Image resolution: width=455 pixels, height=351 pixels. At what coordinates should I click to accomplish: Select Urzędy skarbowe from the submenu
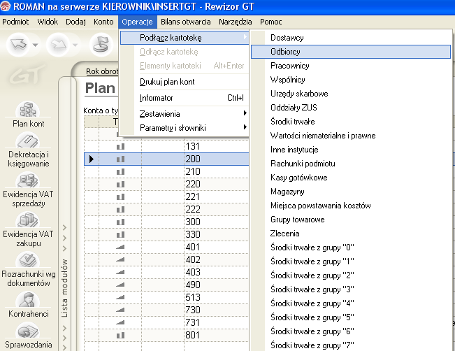351,94
